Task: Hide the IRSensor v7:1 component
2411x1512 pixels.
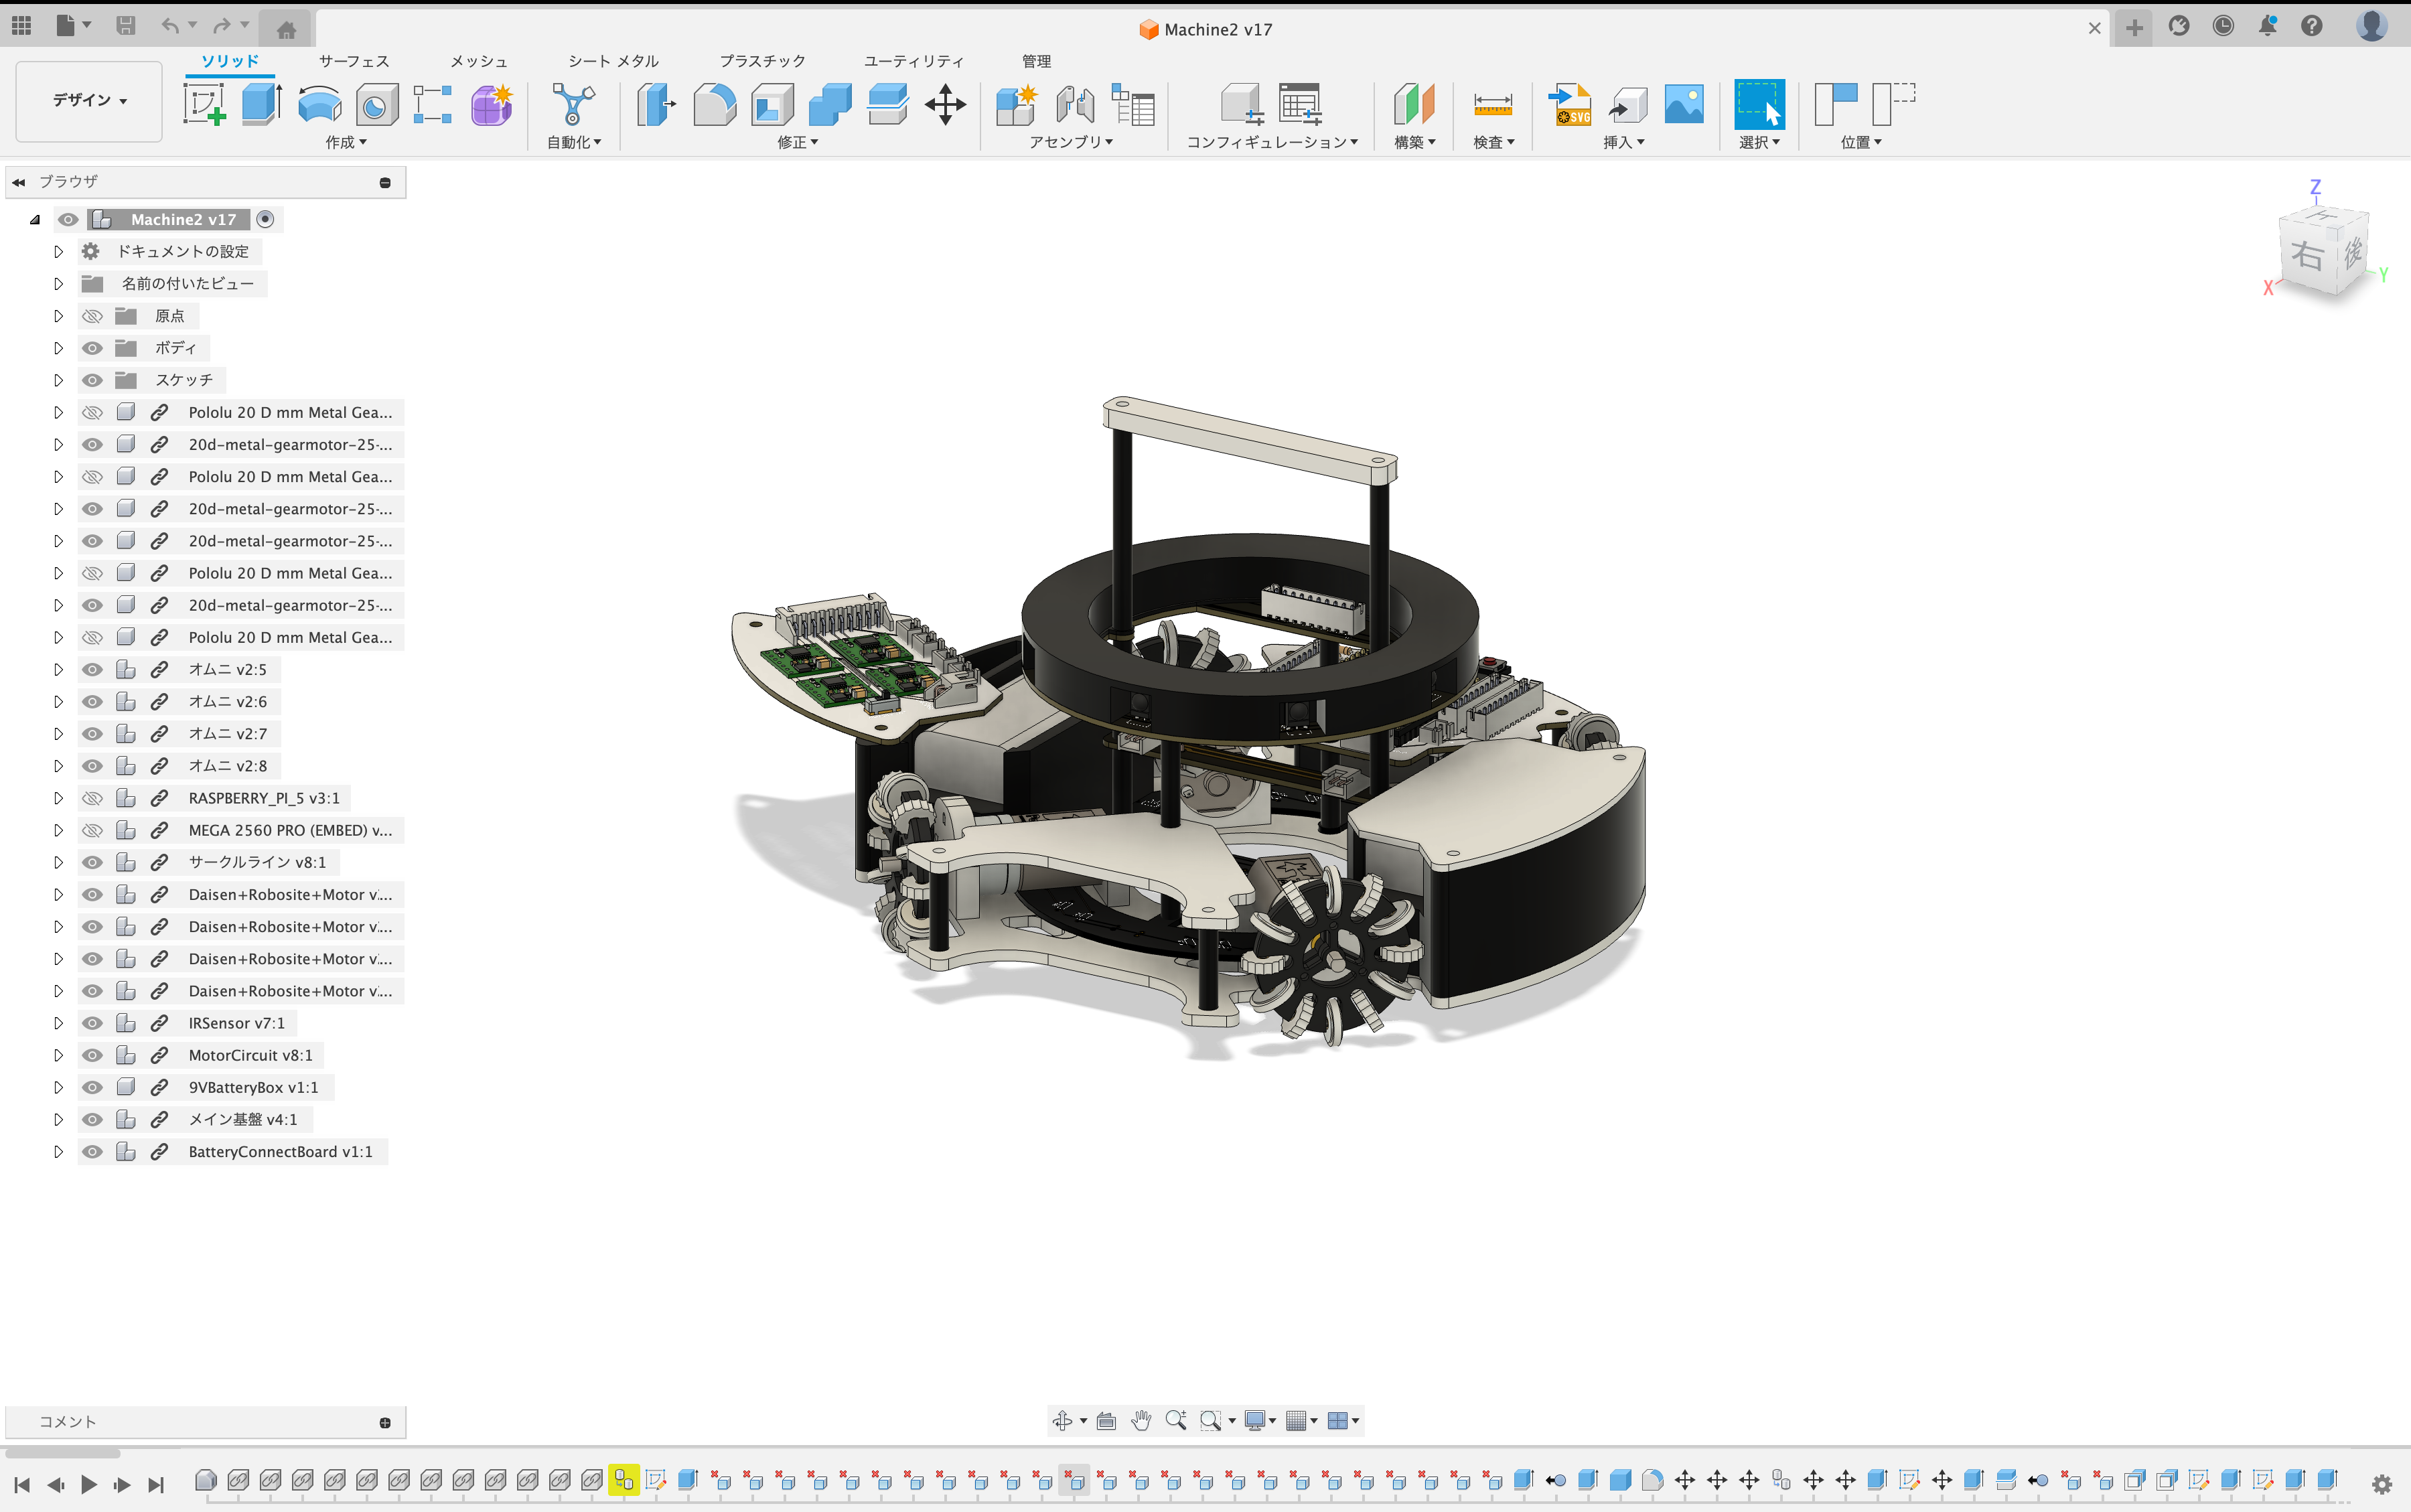Action: (92, 1023)
